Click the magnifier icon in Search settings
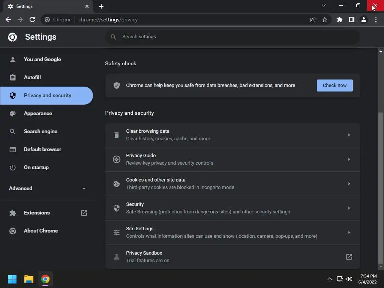The image size is (384, 288). point(113,37)
